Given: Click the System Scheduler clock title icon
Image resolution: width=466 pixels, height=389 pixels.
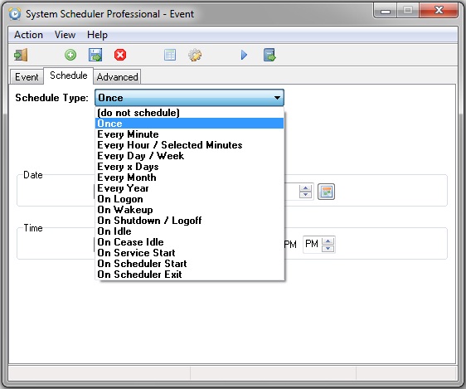Looking at the screenshot, I should point(15,13).
